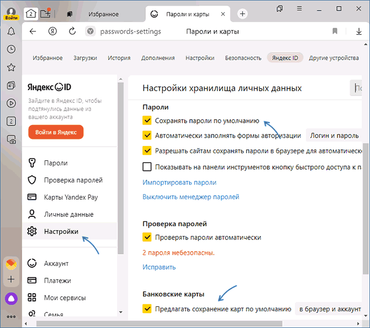Bookmark this page with the flag icon

coord(335,31)
